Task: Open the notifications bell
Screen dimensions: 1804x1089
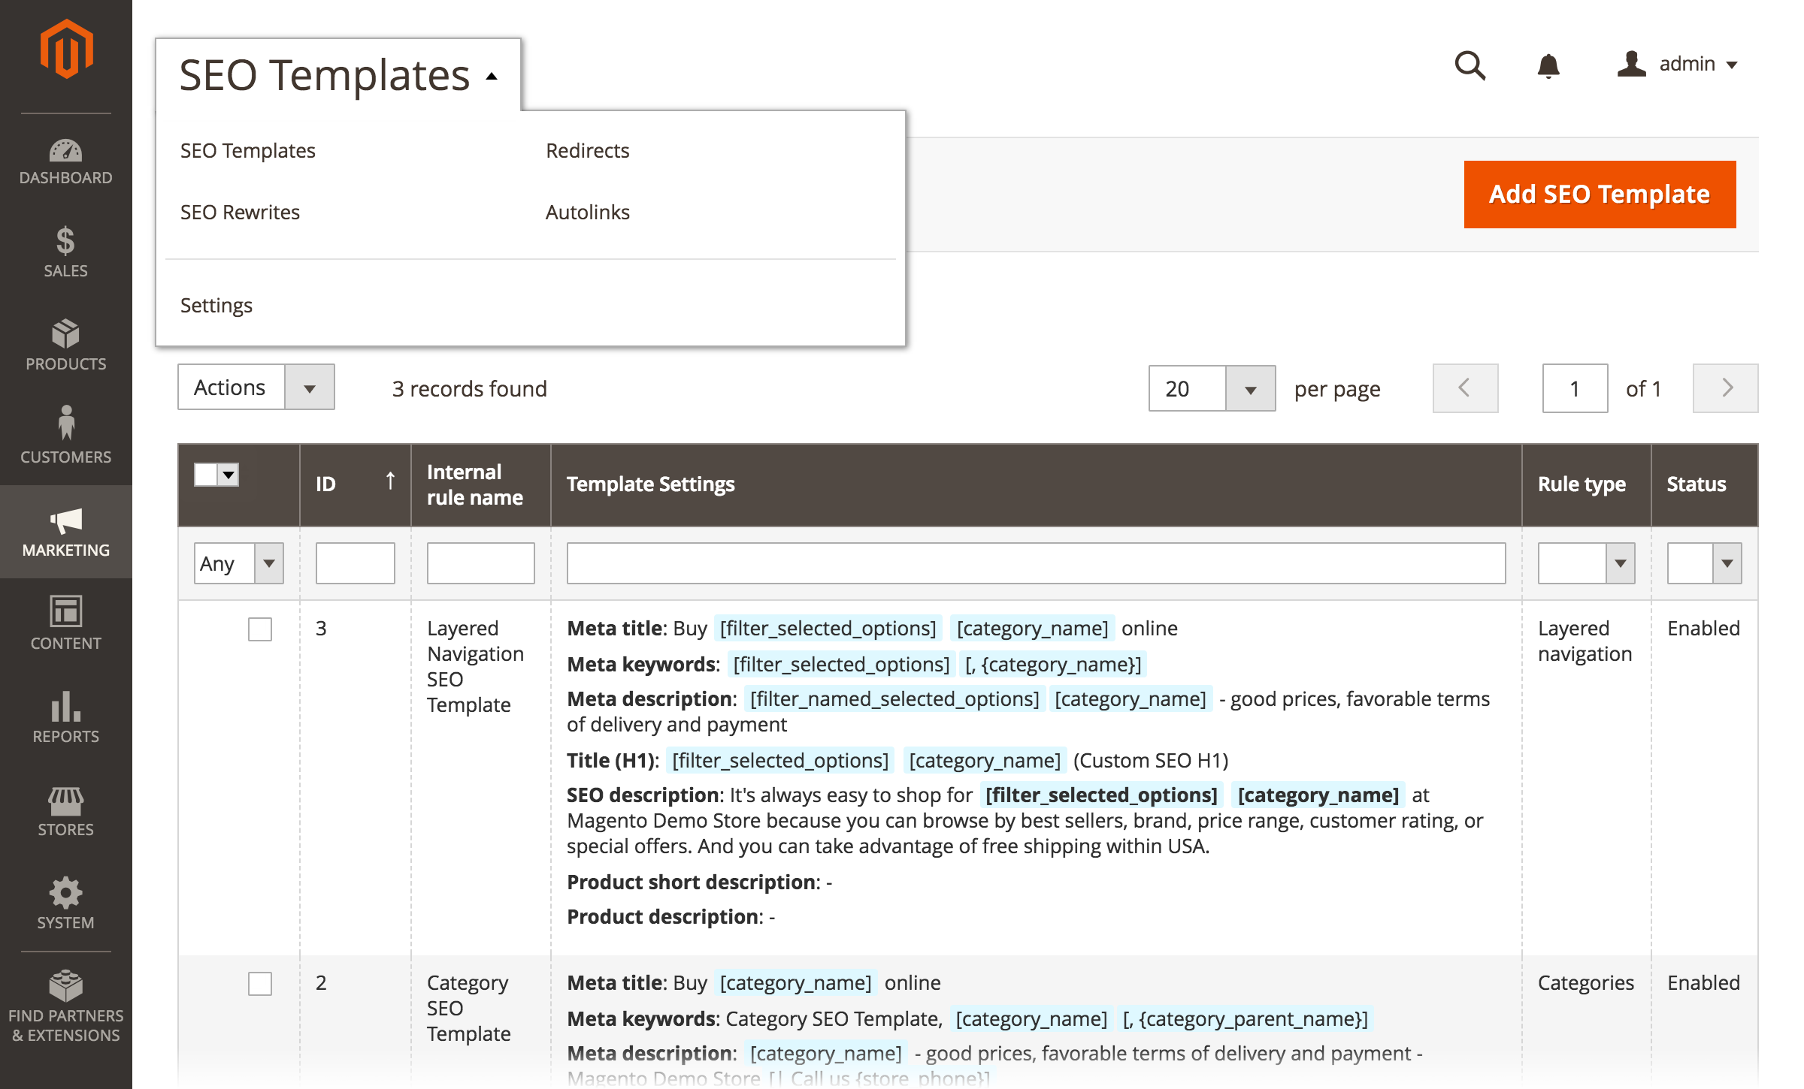Action: [x=1548, y=65]
